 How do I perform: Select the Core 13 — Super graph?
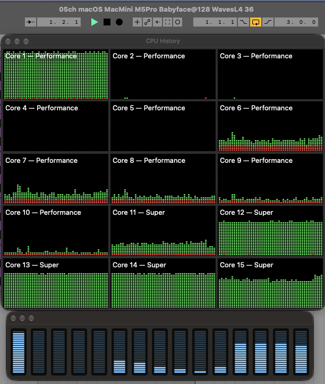click(x=56, y=284)
